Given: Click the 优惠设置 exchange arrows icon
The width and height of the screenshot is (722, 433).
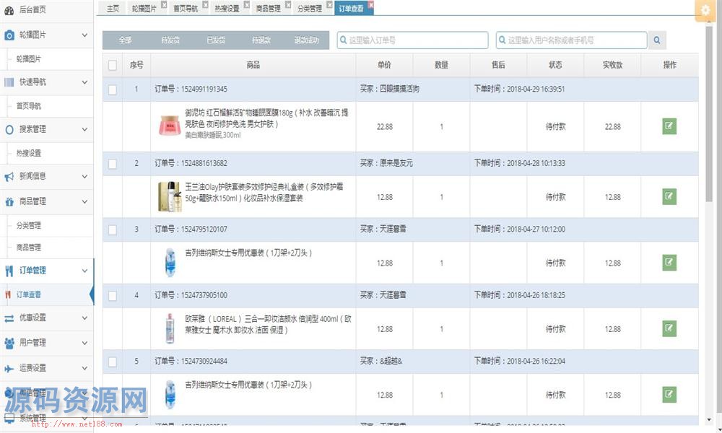Looking at the screenshot, I should [9, 318].
